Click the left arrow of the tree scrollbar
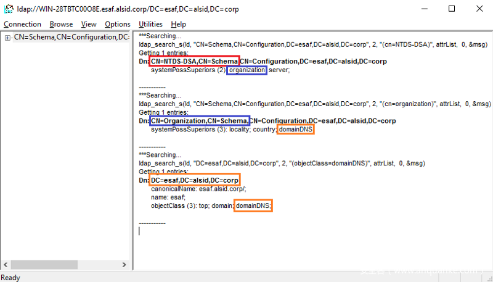Viewport: 493px width, 282px height. [x=6, y=264]
